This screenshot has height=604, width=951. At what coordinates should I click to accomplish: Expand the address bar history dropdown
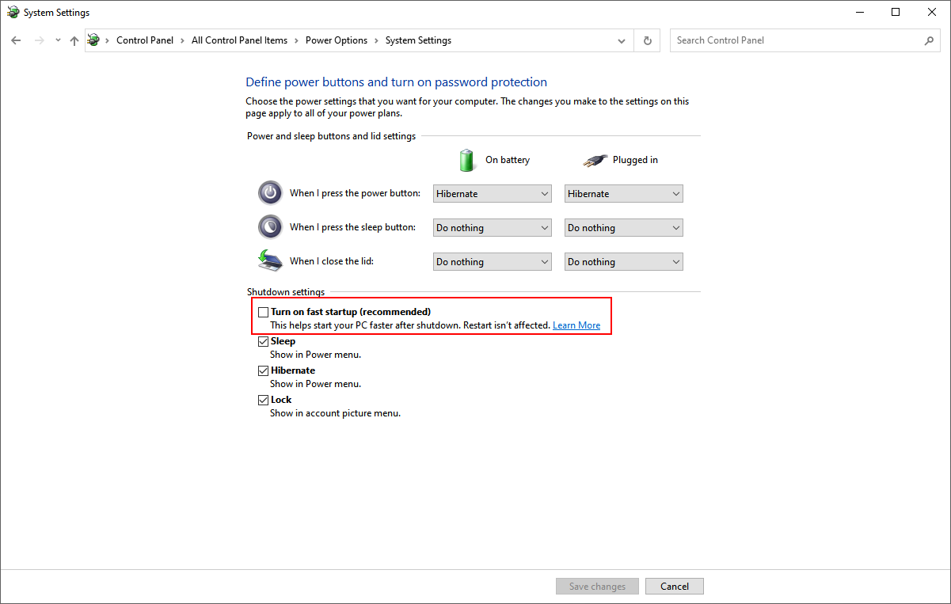(x=621, y=40)
